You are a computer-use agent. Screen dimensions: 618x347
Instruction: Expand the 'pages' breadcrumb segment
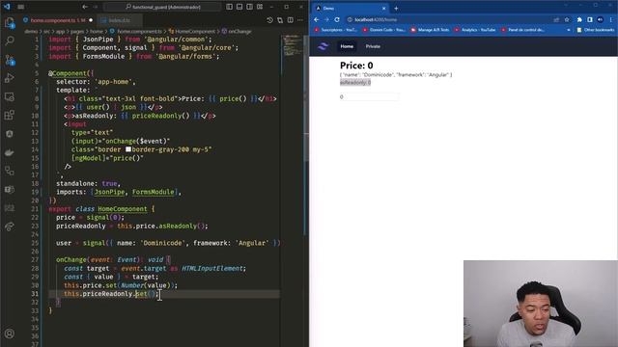(x=77, y=31)
